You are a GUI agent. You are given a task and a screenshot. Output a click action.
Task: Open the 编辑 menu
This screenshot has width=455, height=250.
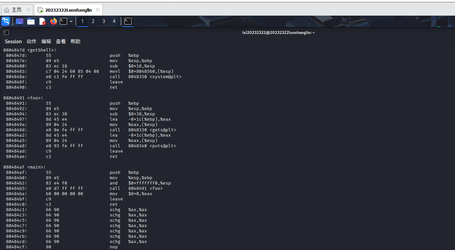46,42
